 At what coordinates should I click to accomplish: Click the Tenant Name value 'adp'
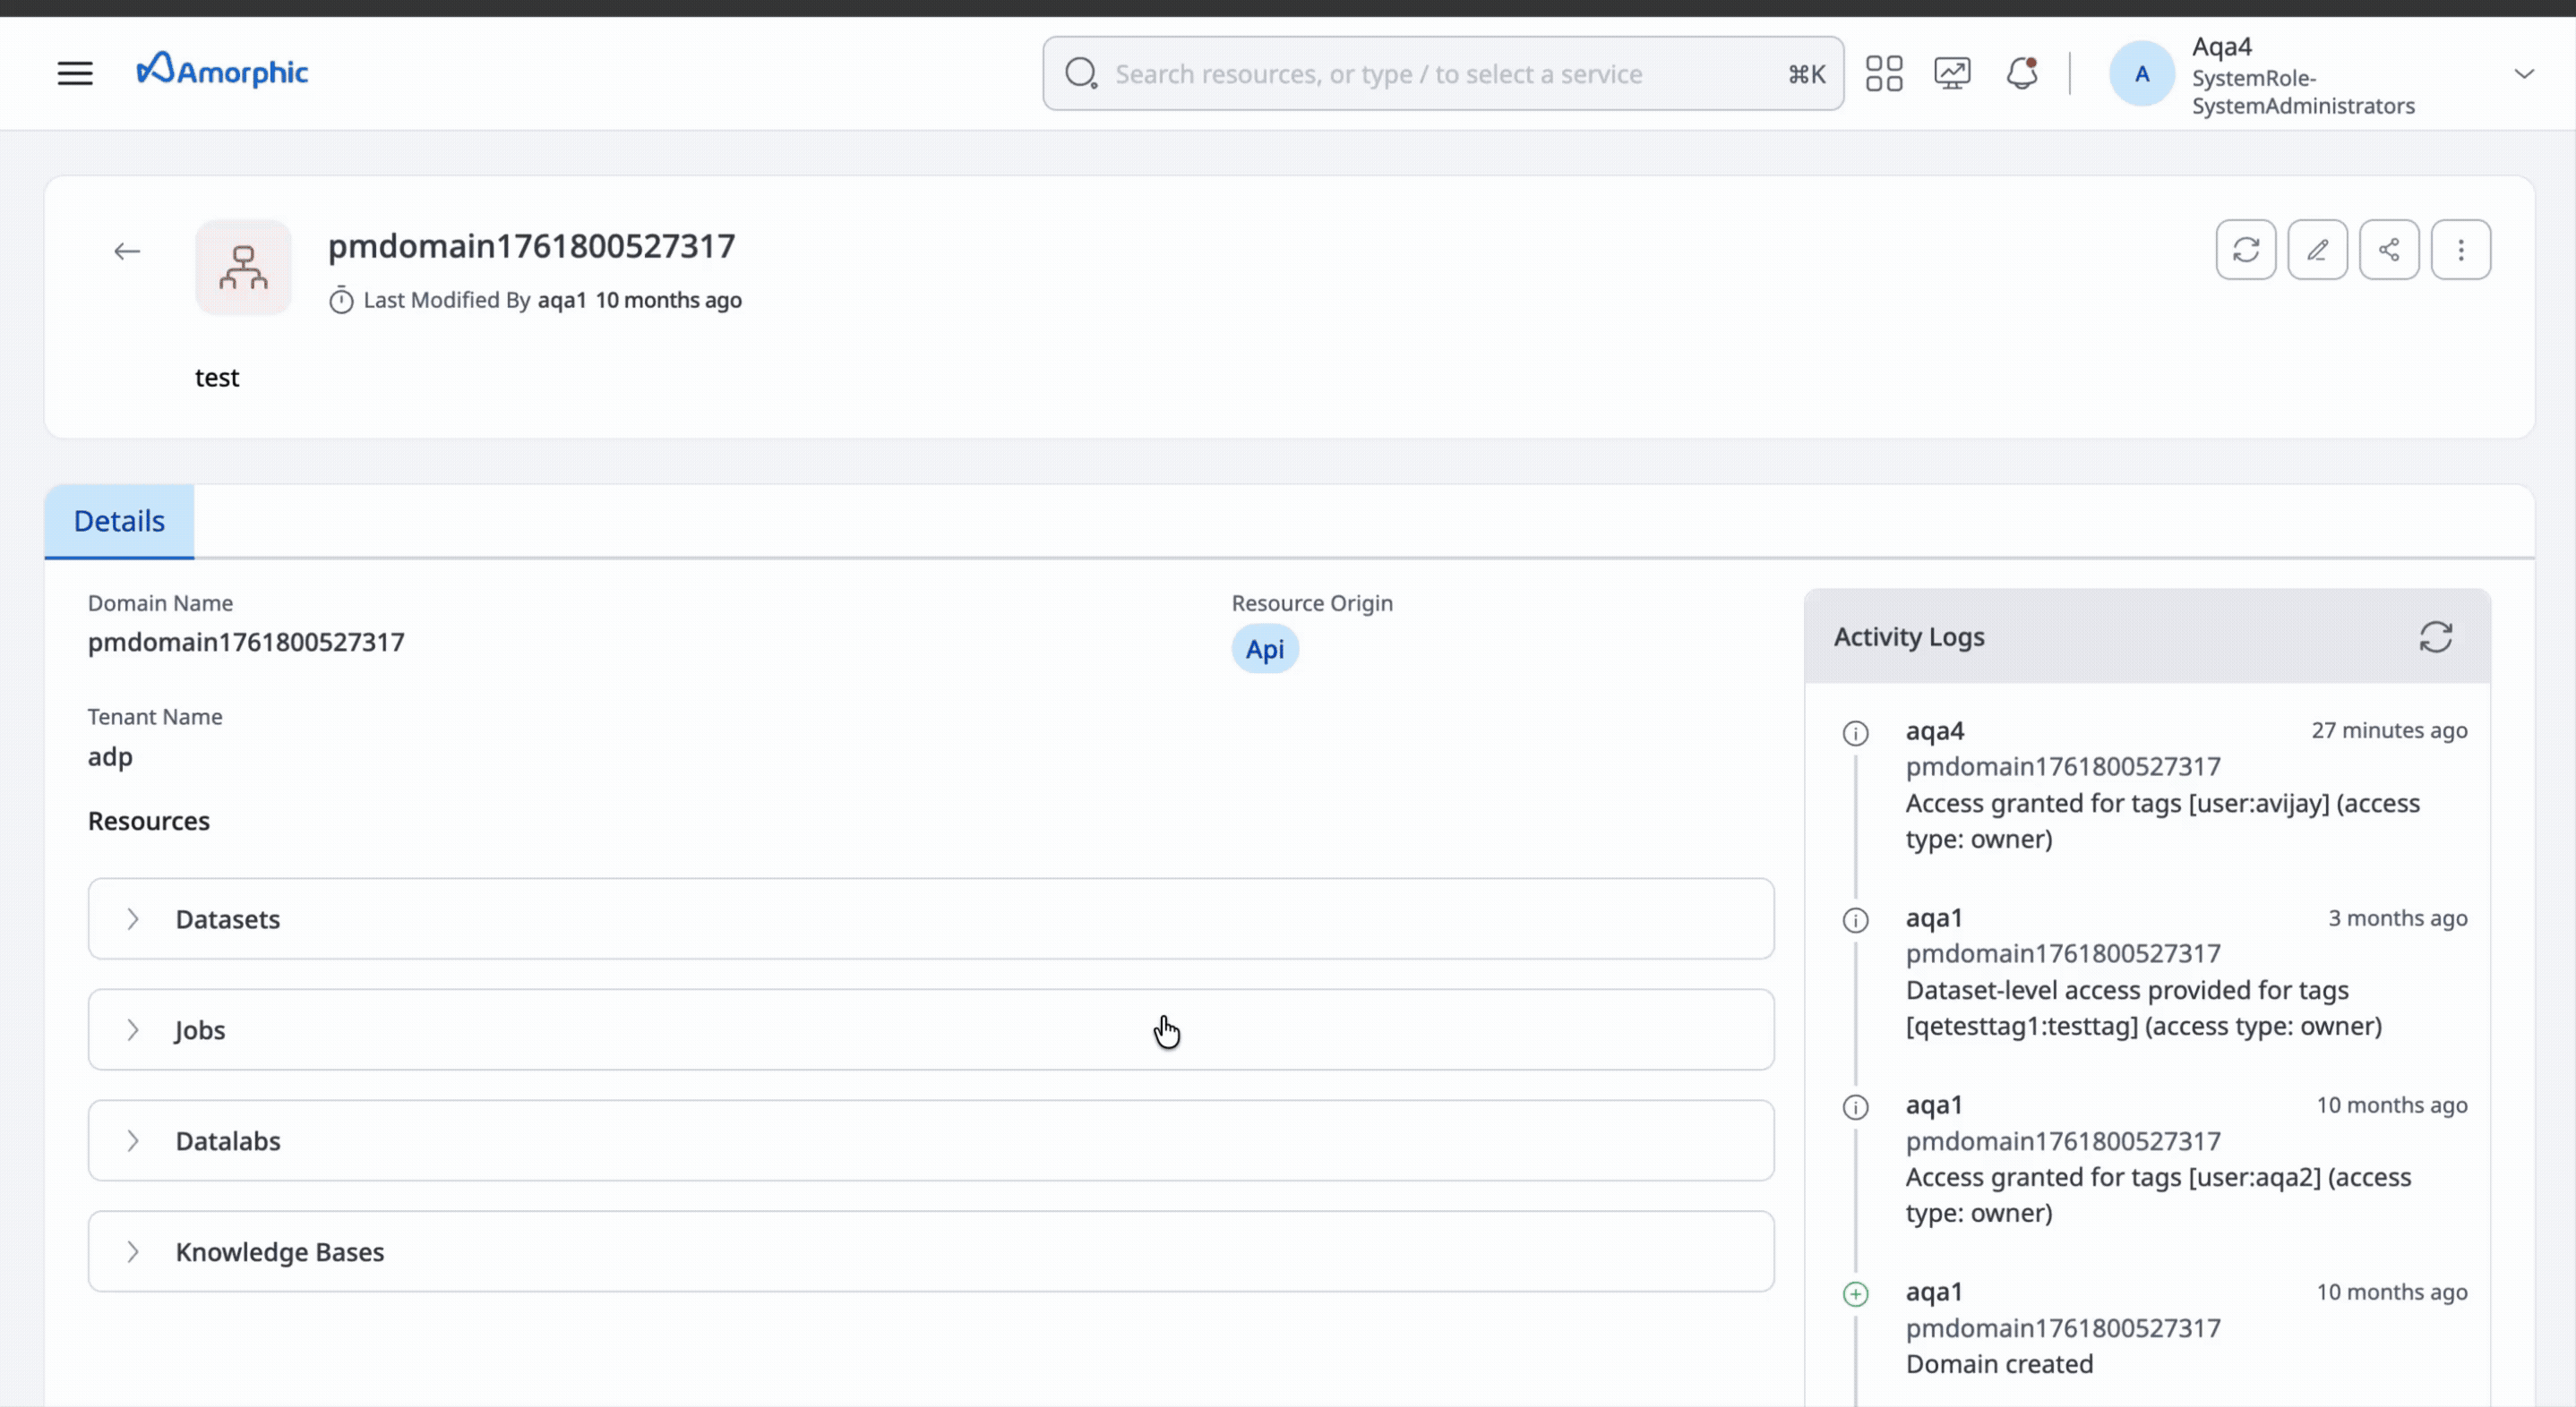(x=110, y=757)
